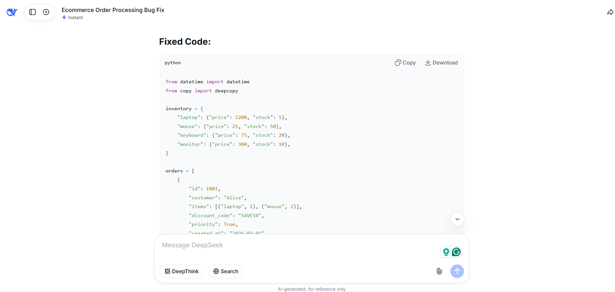615x292 pixels.
Task: Click the 'inventory = {' code line
Action: [184, 109]
